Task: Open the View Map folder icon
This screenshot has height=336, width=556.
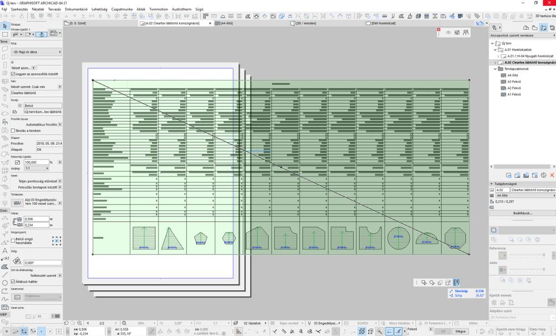Action: 534,27
